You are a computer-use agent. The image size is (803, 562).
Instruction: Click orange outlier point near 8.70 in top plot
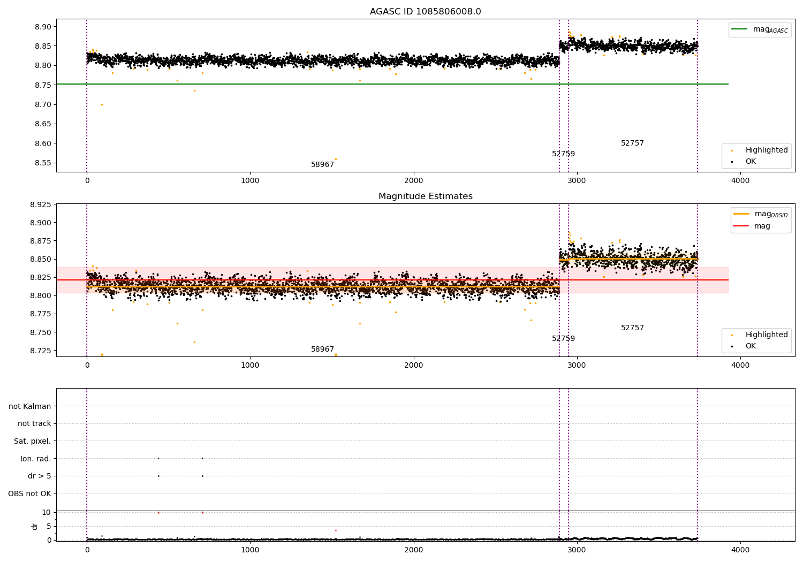102,104
